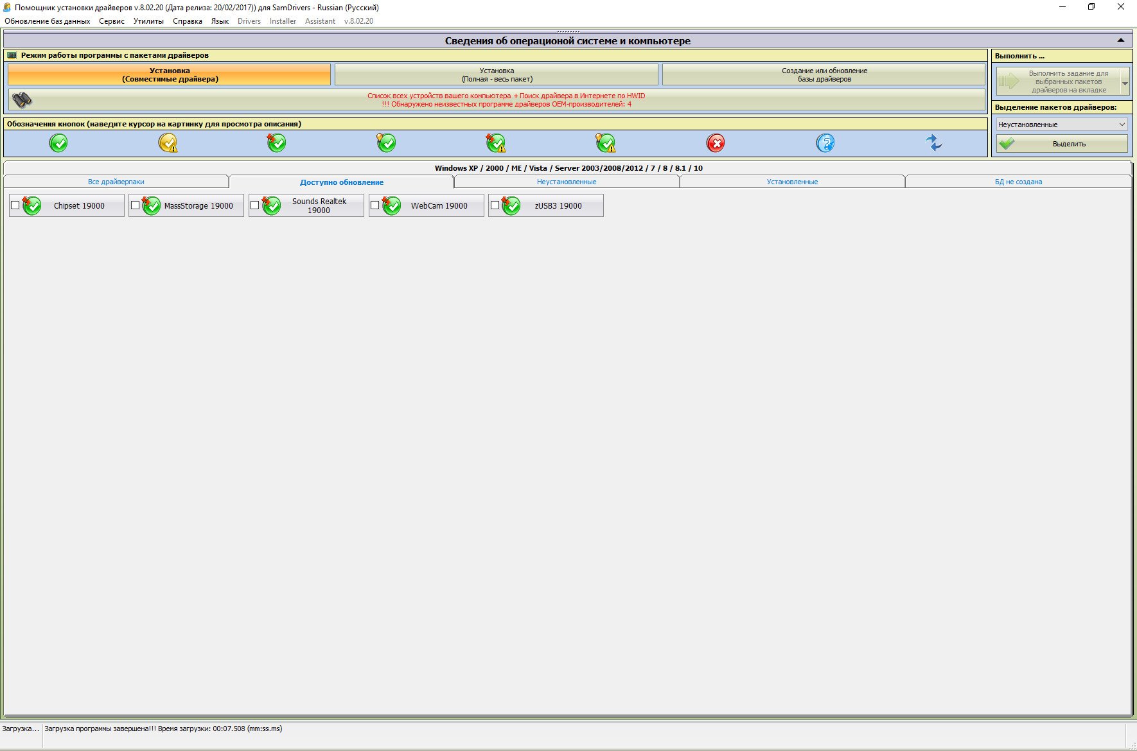Click the blue refresh arrows legend icon
Screen dimensions: 1137x751
tap(934, 142)
